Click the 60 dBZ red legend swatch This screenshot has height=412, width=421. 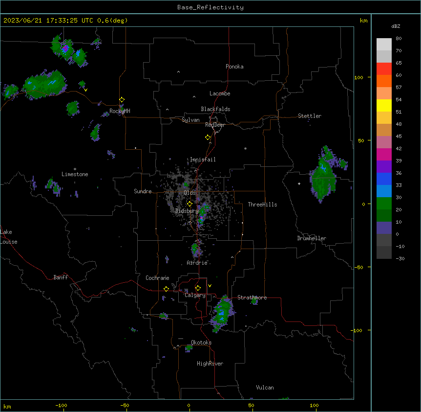384,69
